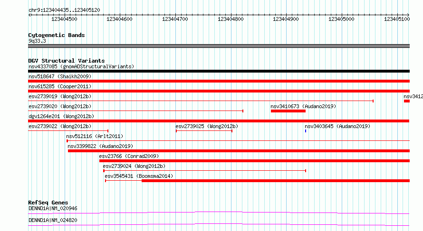Open the DENND1A|NM_020946 gene label

point(53,208)
